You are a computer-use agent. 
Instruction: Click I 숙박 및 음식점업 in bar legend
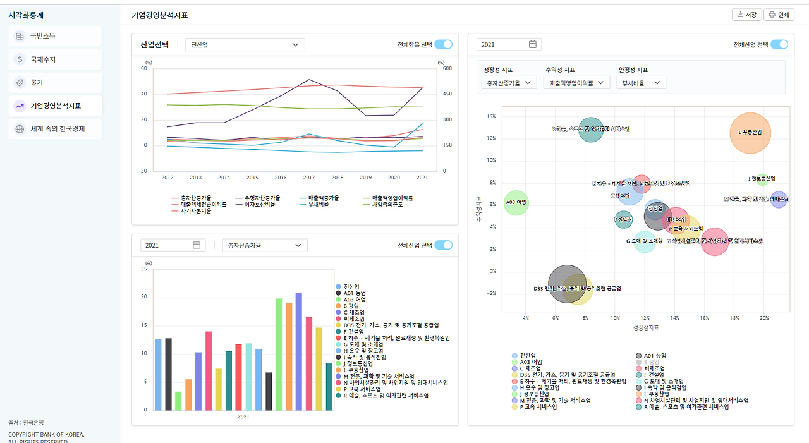(361, 357)
